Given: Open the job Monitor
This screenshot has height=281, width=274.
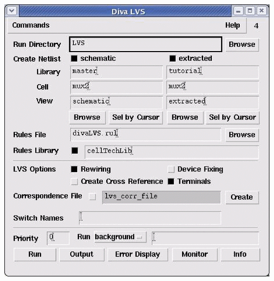Looking at the screenshot, I should tap(195, 254).
